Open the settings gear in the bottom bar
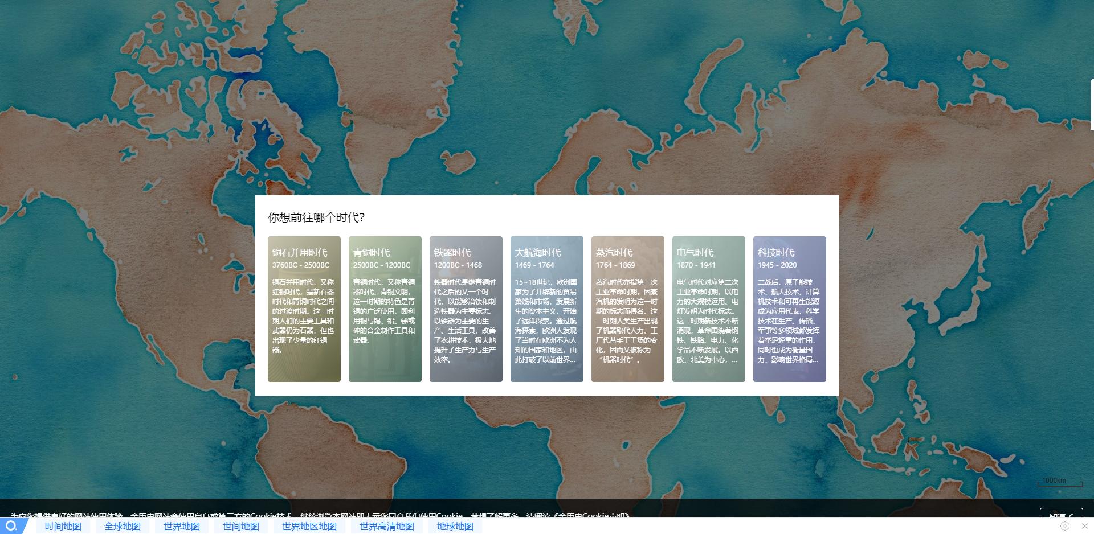Viewport: 1094px width, 534px height. (1065, 526)
